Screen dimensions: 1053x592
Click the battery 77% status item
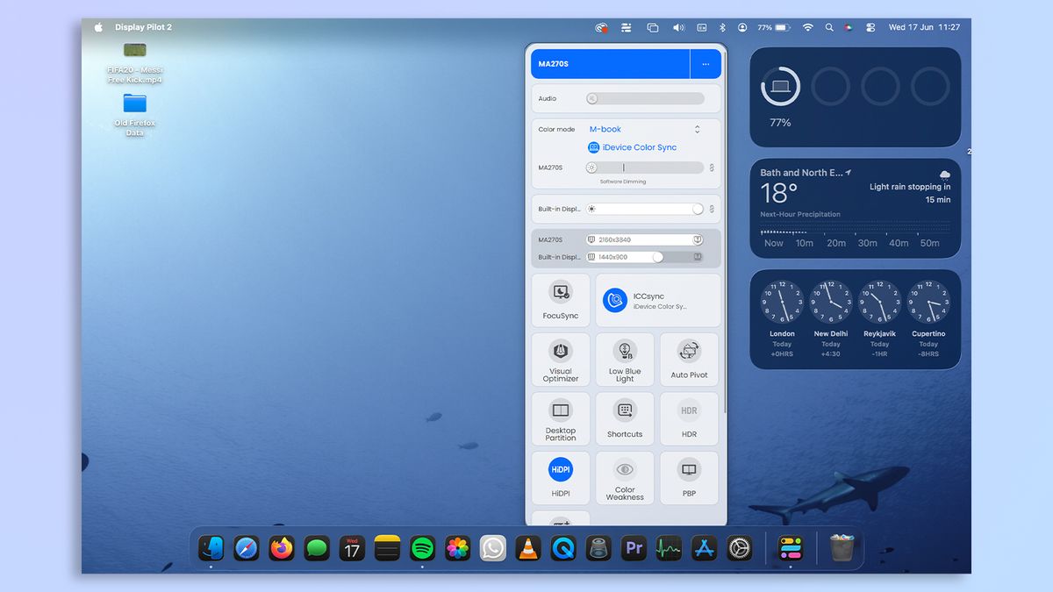click(773, 27)
